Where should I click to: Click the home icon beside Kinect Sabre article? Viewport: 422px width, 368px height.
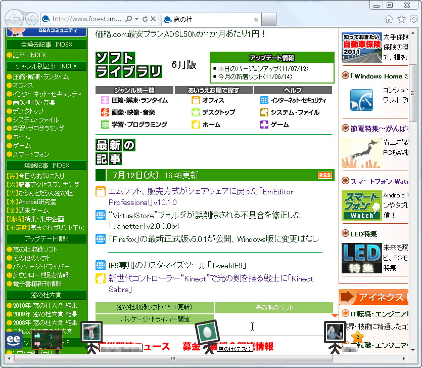coord(101,278)
